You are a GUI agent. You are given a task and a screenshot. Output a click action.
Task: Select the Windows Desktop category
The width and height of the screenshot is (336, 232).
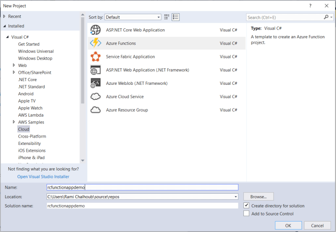point(35,58)
